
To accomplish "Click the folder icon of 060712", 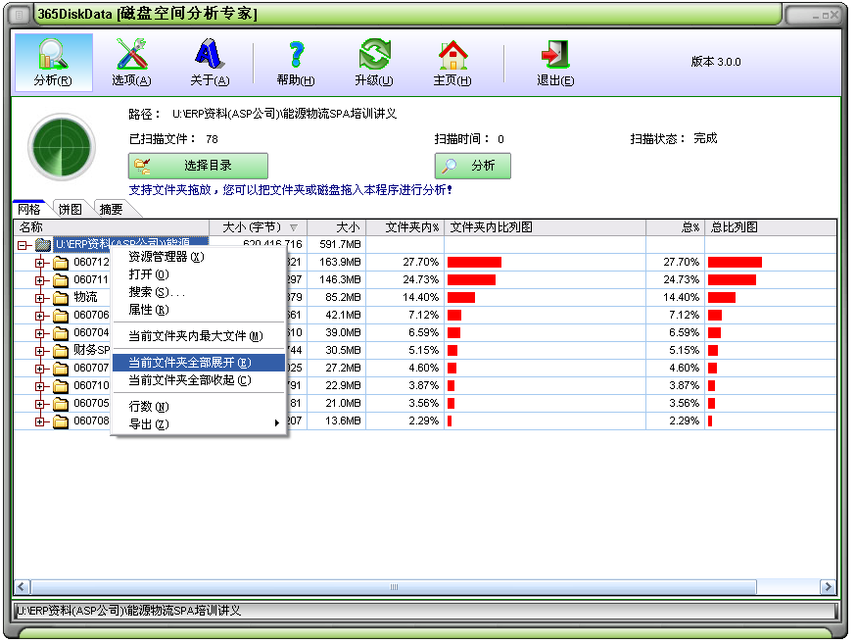I will coord(61,263).
